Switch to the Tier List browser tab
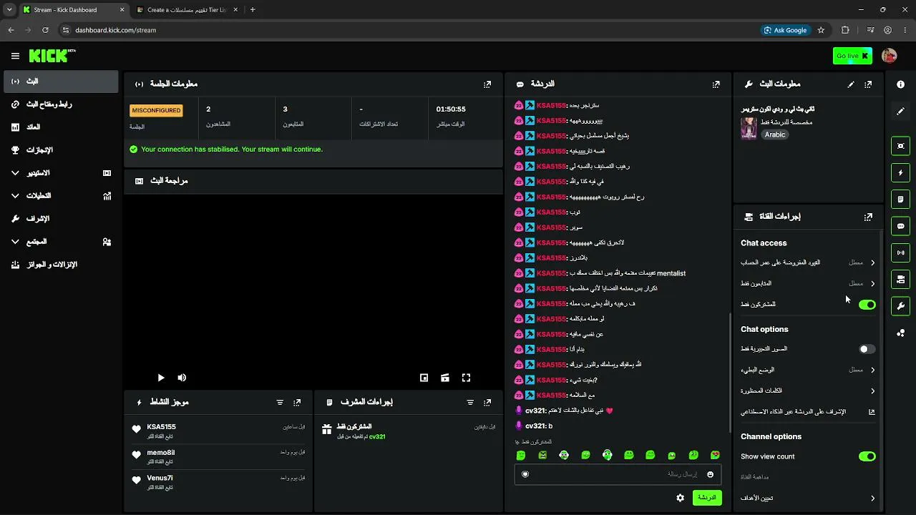The image size is (916, 515). [x=186, y=10]
